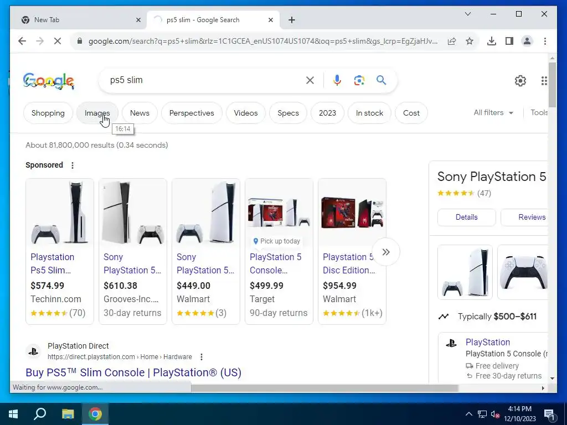This screenshot has width=567, height=425.
Task: Open the PlayStation 5 Details button
Action: click(x=466, y=217)
